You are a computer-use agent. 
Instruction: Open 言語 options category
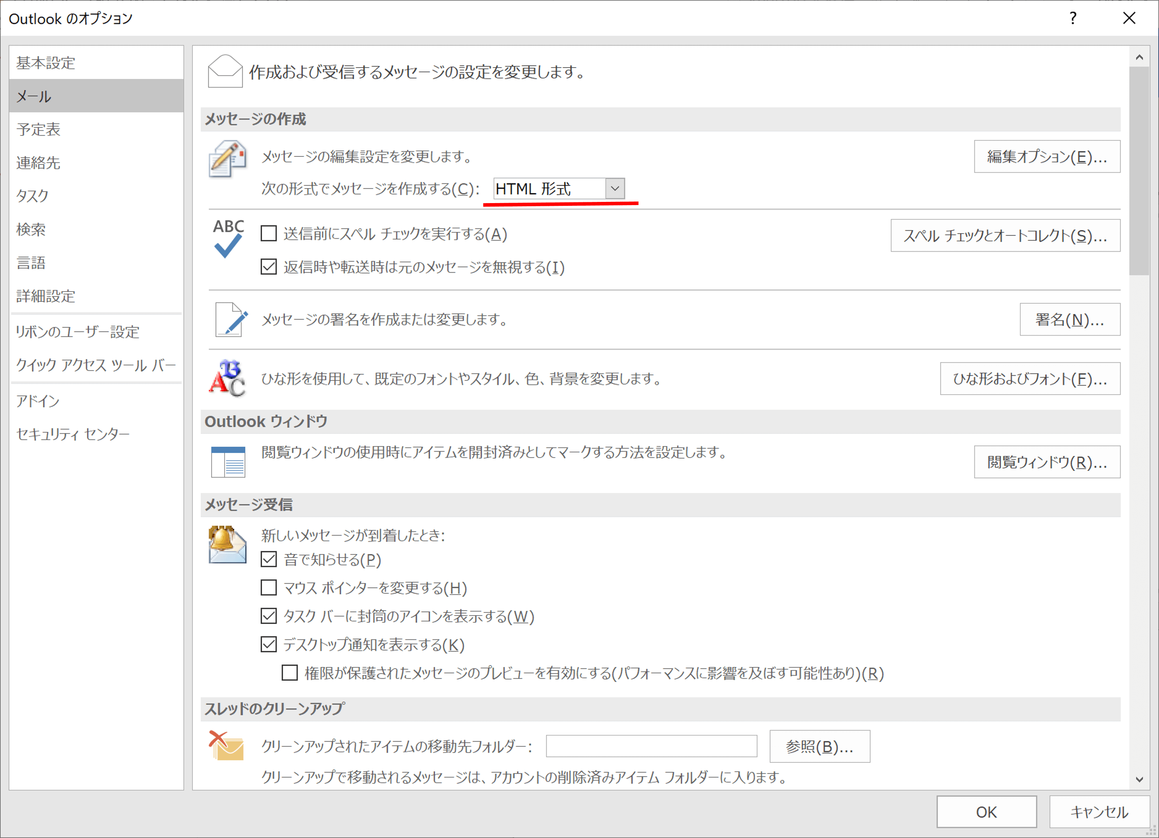(x=96, y=262)
